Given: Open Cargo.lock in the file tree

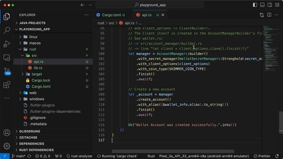Looking at the screenshot, I should [53, 80].
